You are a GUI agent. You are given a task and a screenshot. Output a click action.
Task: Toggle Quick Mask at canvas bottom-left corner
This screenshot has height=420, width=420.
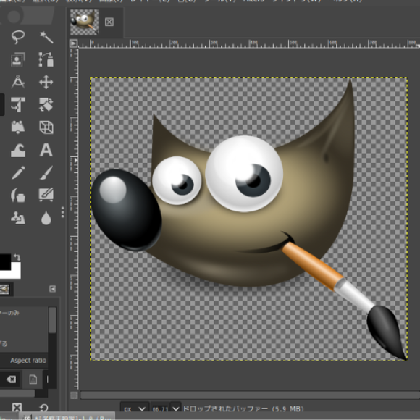(74, 395)
